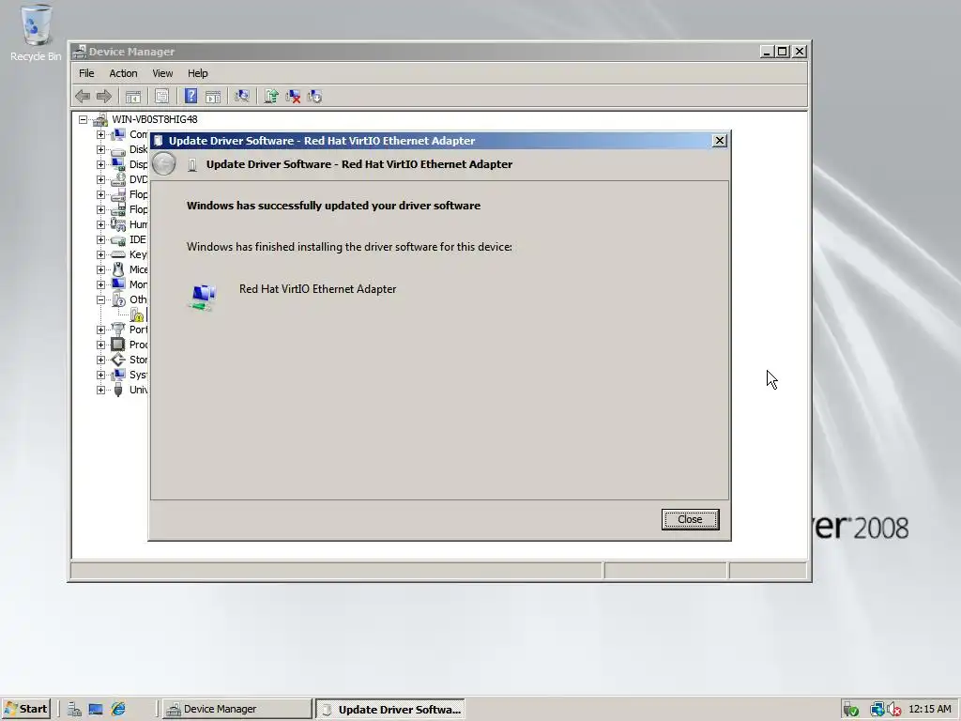Click Update Driver Softwa... taskbar button
This screenshot has height=721, width=961.
click(x=390, y=710)
